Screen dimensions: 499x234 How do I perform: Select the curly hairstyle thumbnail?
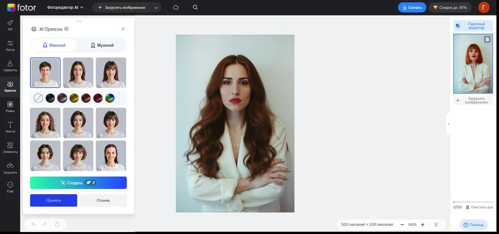click(45, 123)
